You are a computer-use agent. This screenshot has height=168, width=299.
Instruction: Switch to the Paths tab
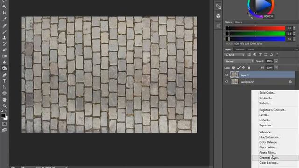tap(251, 49)
